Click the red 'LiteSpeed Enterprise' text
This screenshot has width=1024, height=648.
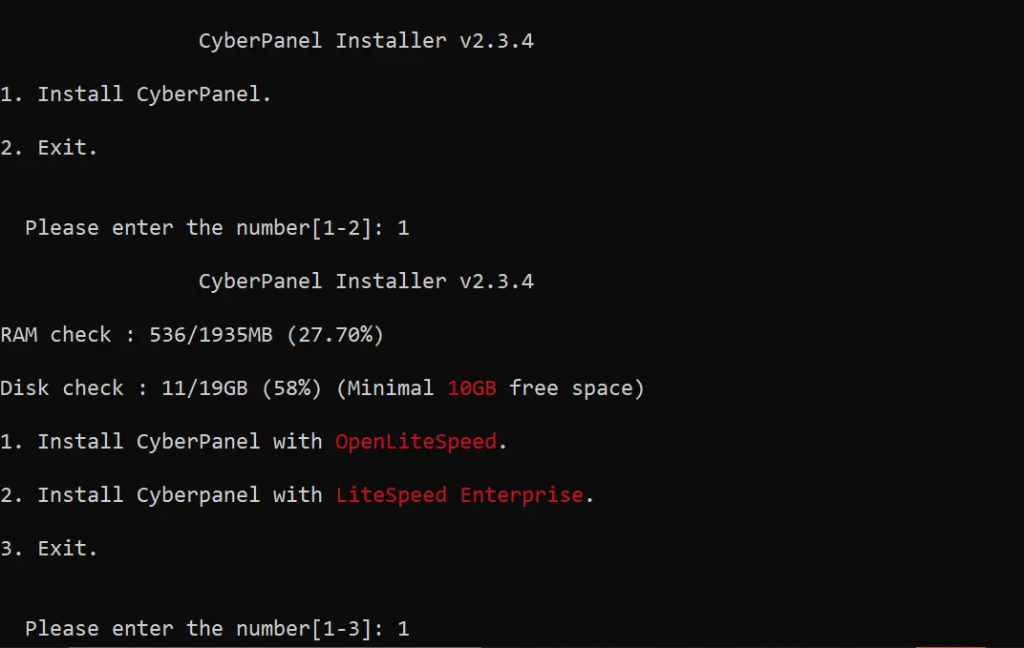459,495
